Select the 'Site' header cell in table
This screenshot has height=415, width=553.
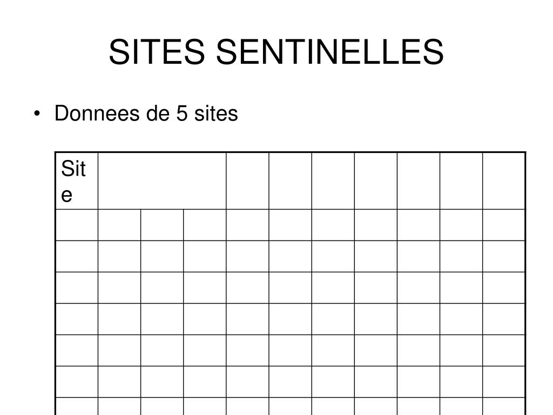77,181
